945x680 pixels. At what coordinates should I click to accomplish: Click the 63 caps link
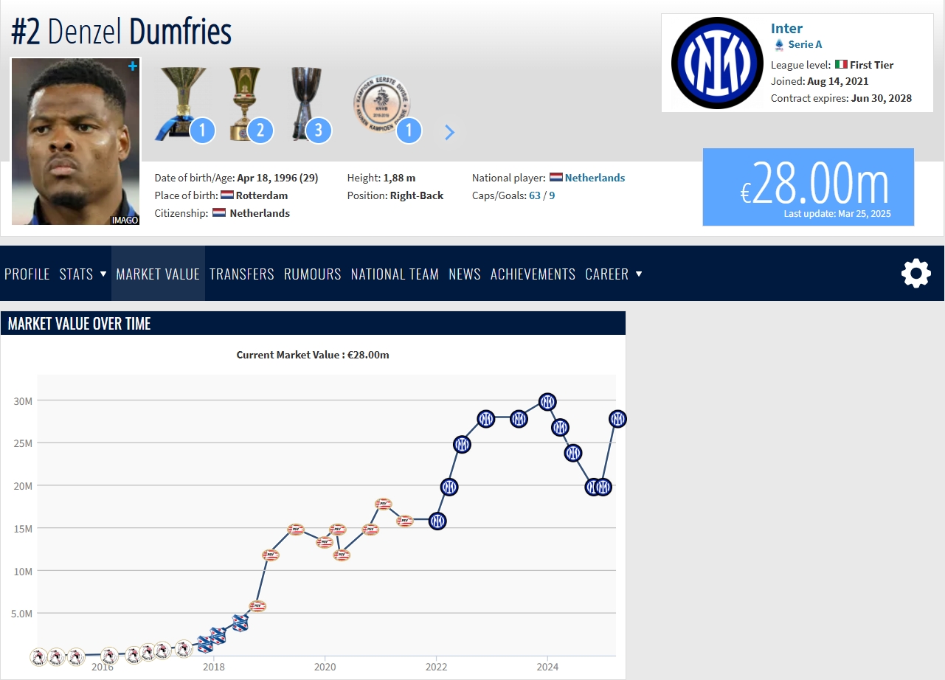pyautogui.click(x=535, y=195)
